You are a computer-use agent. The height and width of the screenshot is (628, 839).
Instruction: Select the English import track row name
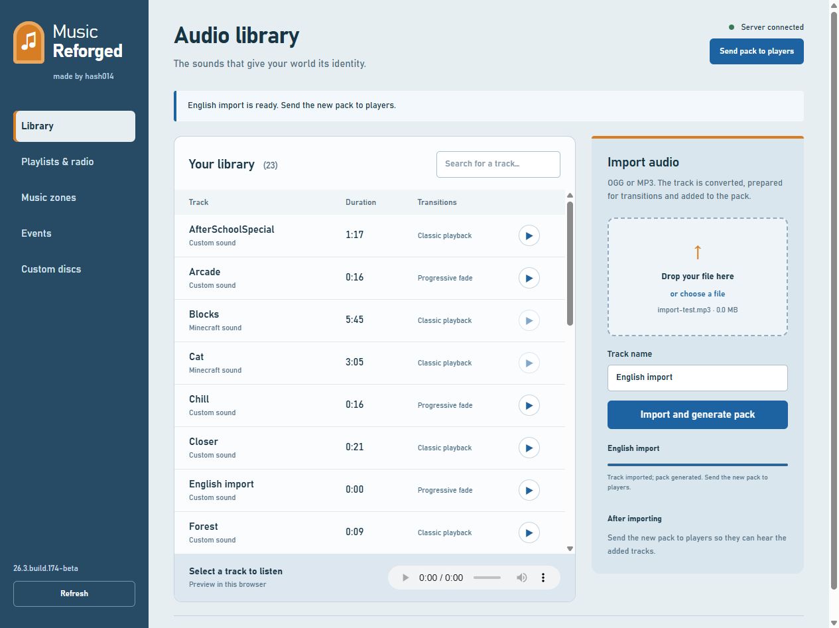222,484
